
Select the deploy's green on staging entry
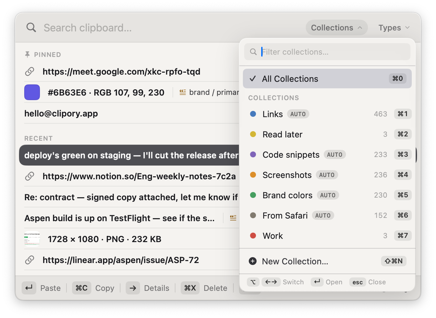[129, 155]
